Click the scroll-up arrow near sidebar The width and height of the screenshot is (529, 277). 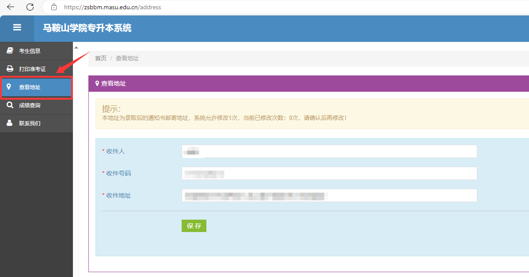pyautogui.click(x=76, y=47)
